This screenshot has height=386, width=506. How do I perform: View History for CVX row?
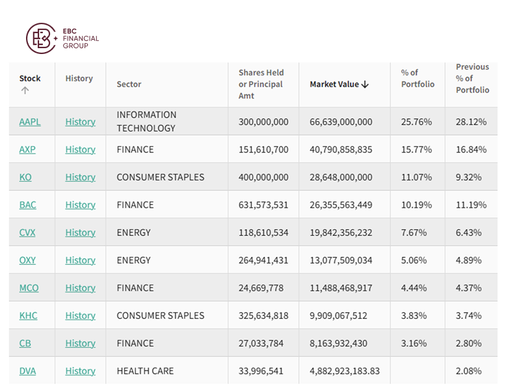[x=81, y=232]
